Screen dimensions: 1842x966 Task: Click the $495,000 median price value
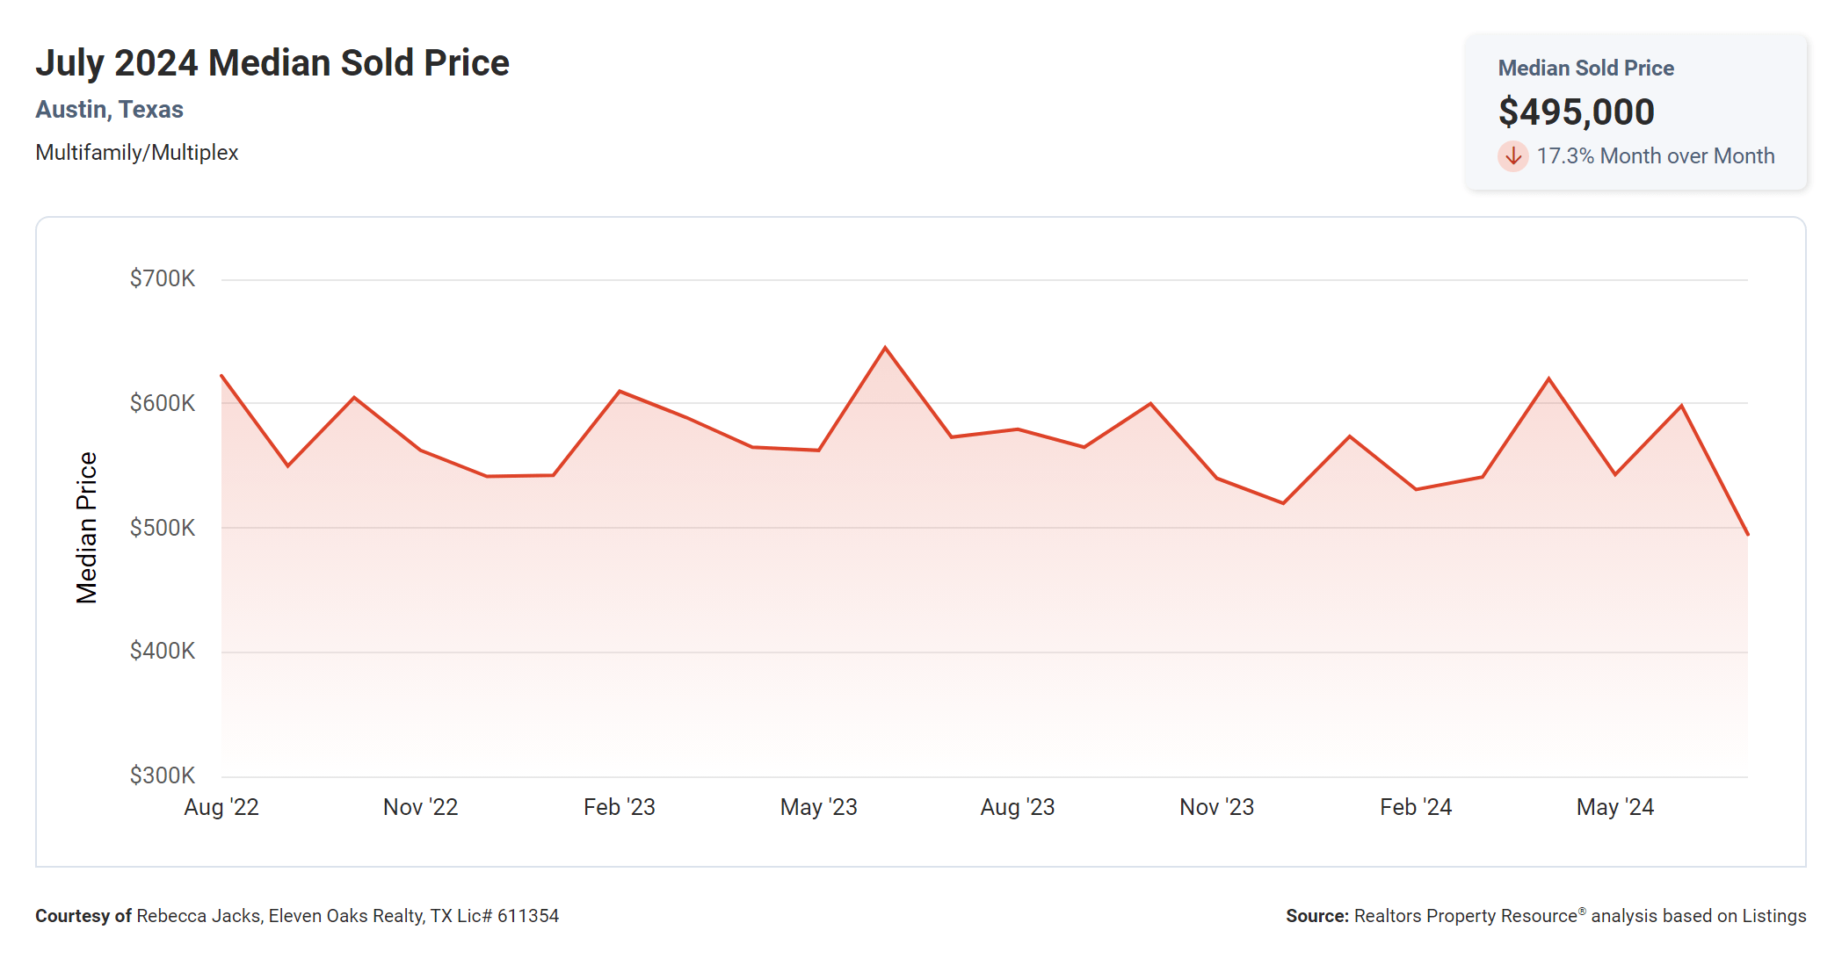click(1576, 112)
